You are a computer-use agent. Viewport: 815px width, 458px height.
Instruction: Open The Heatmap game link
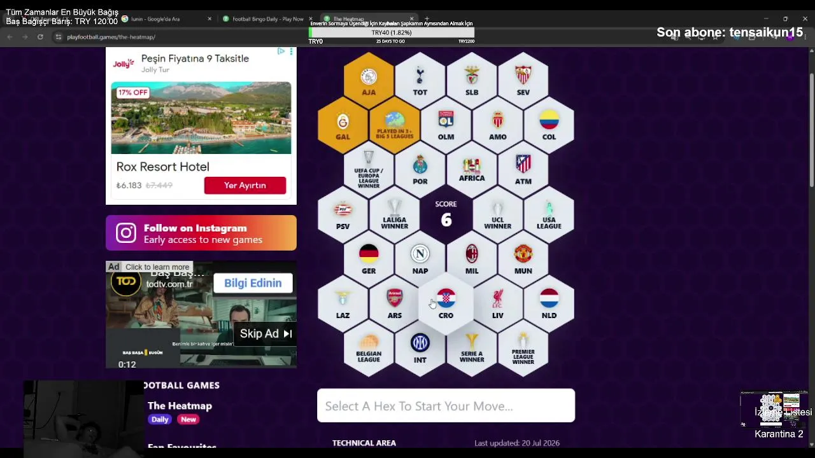pos(180,406)
